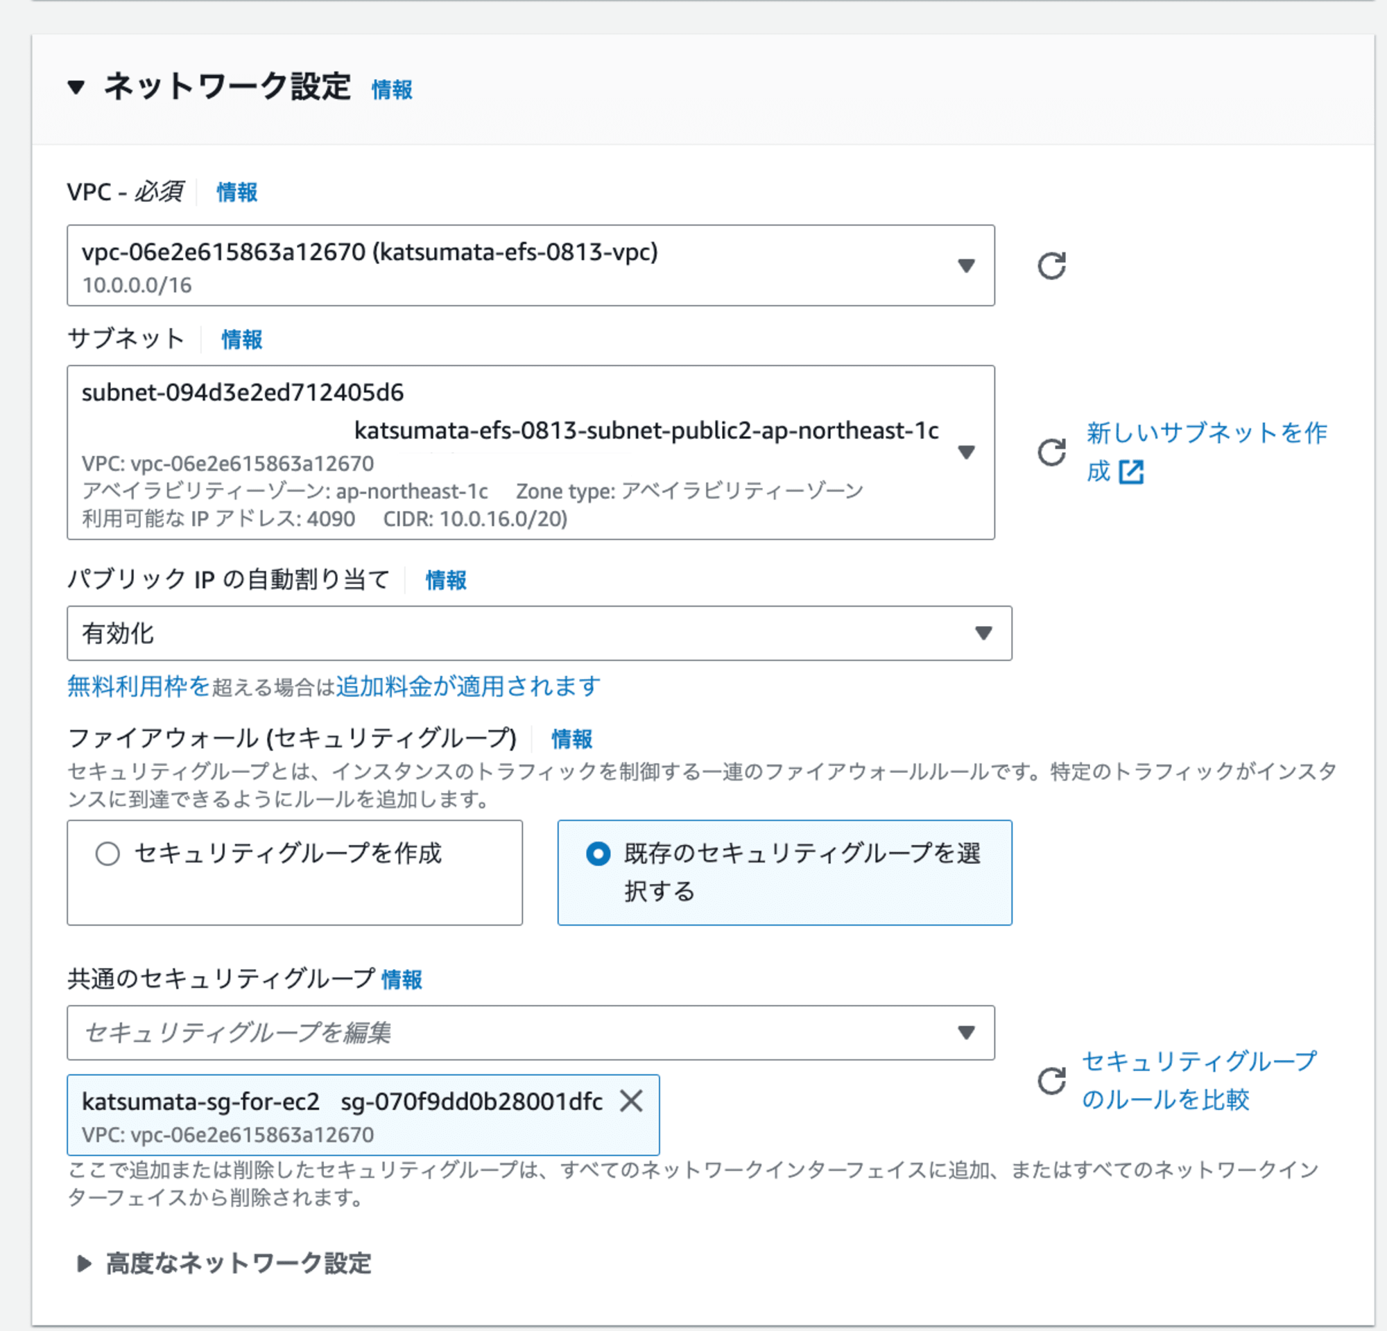Click external-link icon after 新しいサブネットを作成

click(x=1132, y=471)
